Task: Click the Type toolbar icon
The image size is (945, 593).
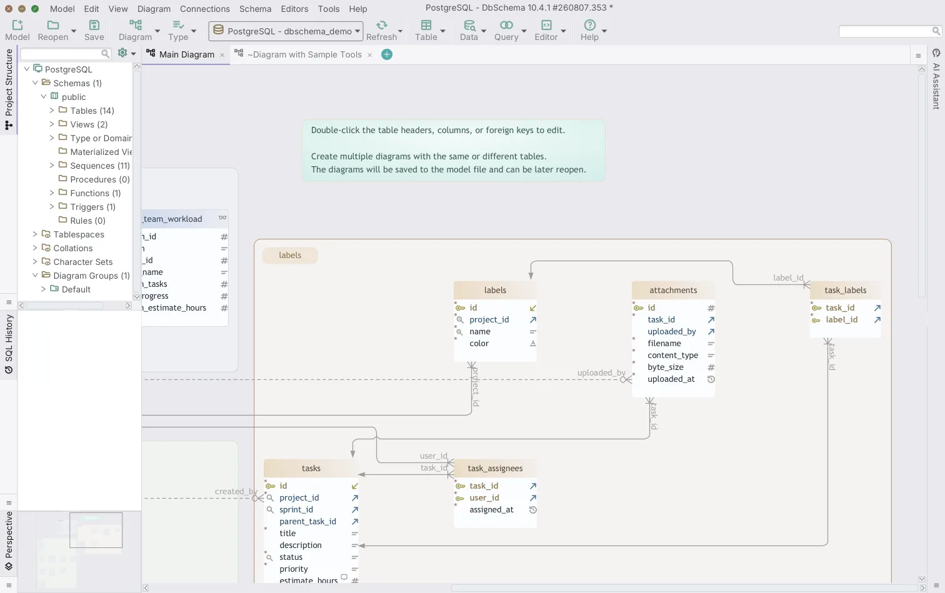Action: coord(178,25)
